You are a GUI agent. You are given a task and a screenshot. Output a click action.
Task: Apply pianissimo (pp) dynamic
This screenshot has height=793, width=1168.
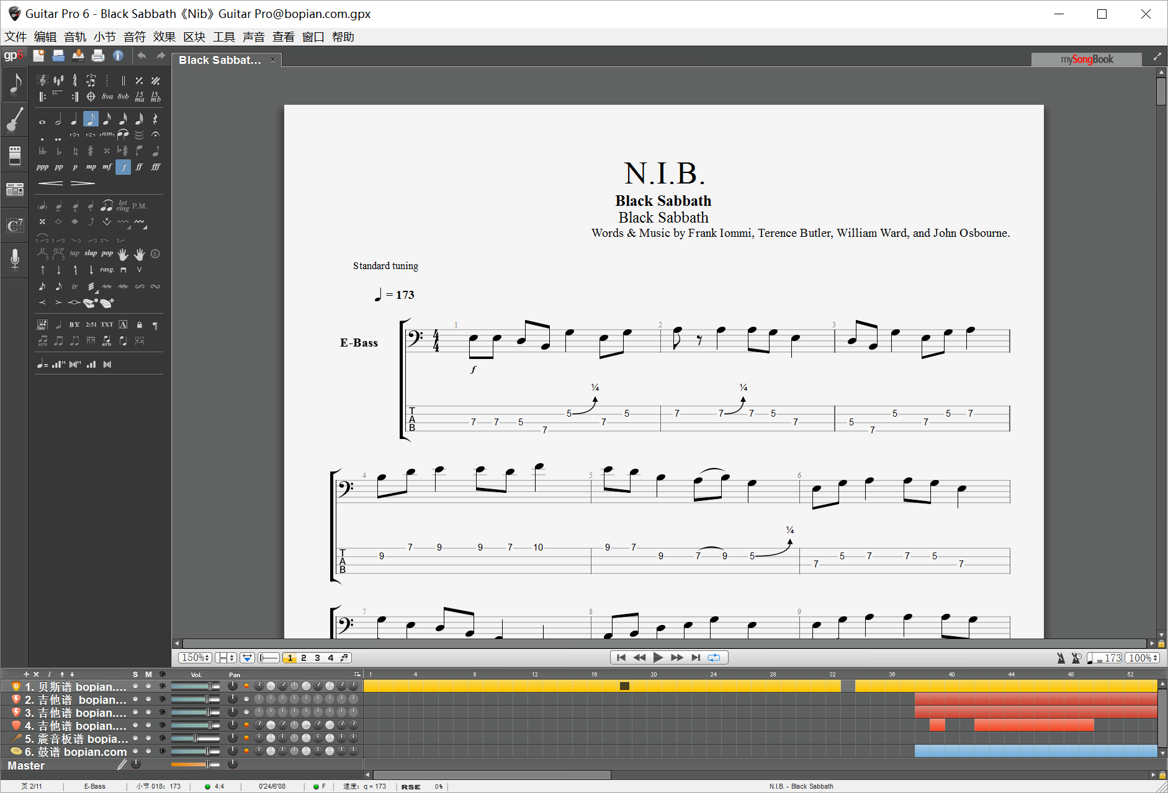(x=58, y=167)
